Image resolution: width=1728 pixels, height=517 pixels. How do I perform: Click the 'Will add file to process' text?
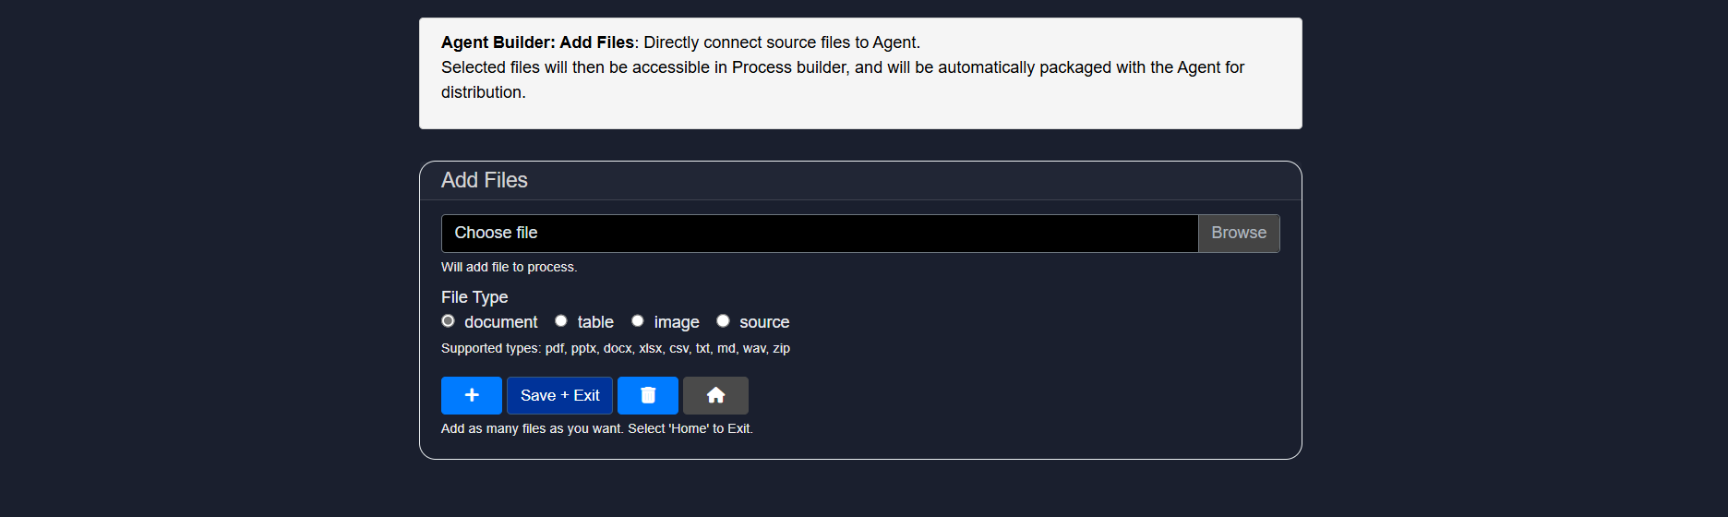510,267
